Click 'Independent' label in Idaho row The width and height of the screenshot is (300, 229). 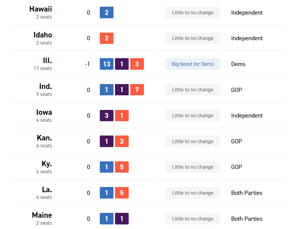pyautogui.click(x=247, y=38)
